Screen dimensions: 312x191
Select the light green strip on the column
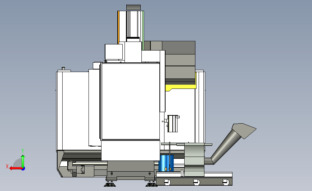point(143,30)
